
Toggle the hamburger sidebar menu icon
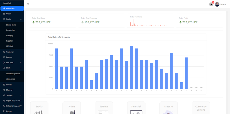pyautogui.click(x=28, y=4)
